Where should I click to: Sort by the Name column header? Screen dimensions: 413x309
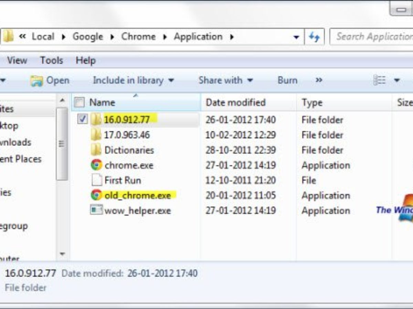pyautogui.click(x=102, y=102)
